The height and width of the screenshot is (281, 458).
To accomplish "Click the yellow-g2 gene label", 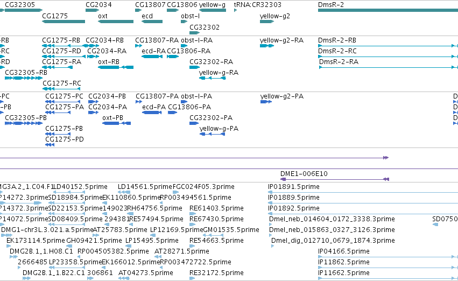I will pyautogui.click(x=275, y=16).
